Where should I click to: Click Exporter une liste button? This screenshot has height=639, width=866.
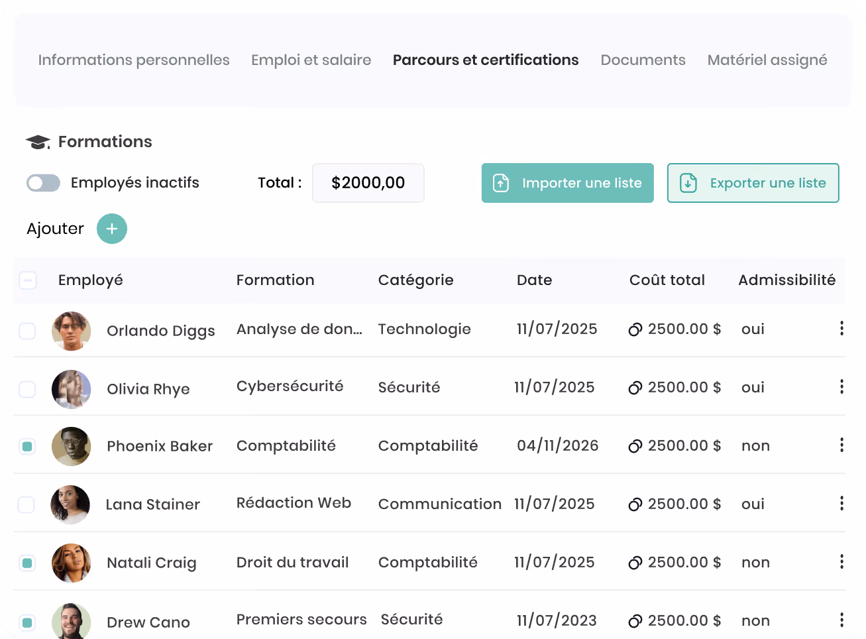click(753, 183)
